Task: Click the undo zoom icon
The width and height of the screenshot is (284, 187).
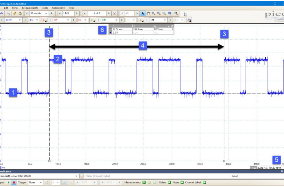Action: click(x=170, y=13)
